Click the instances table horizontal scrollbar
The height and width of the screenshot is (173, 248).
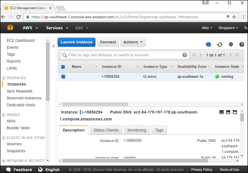(95, 104)
